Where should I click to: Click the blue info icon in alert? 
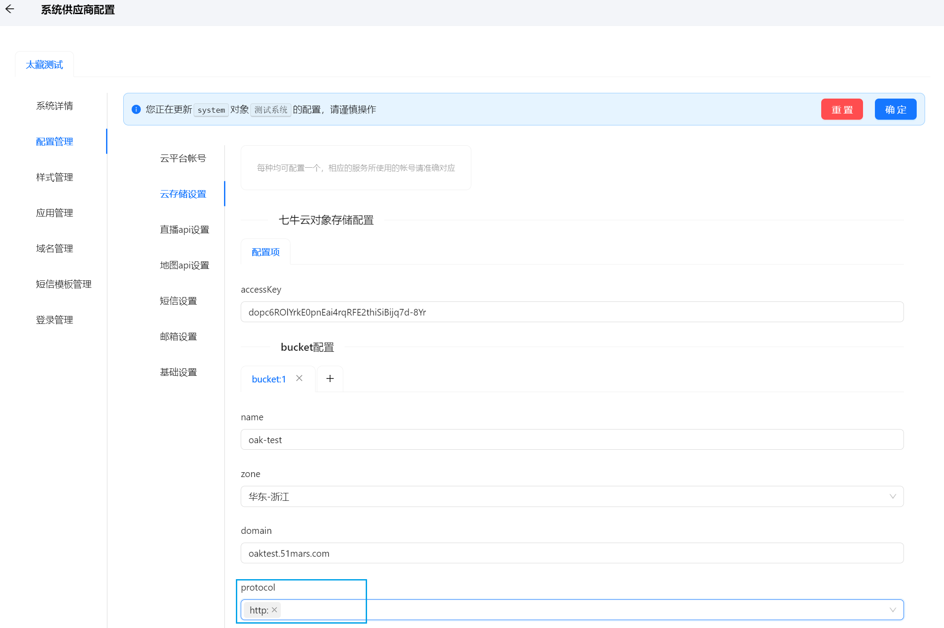coord(136,110)
